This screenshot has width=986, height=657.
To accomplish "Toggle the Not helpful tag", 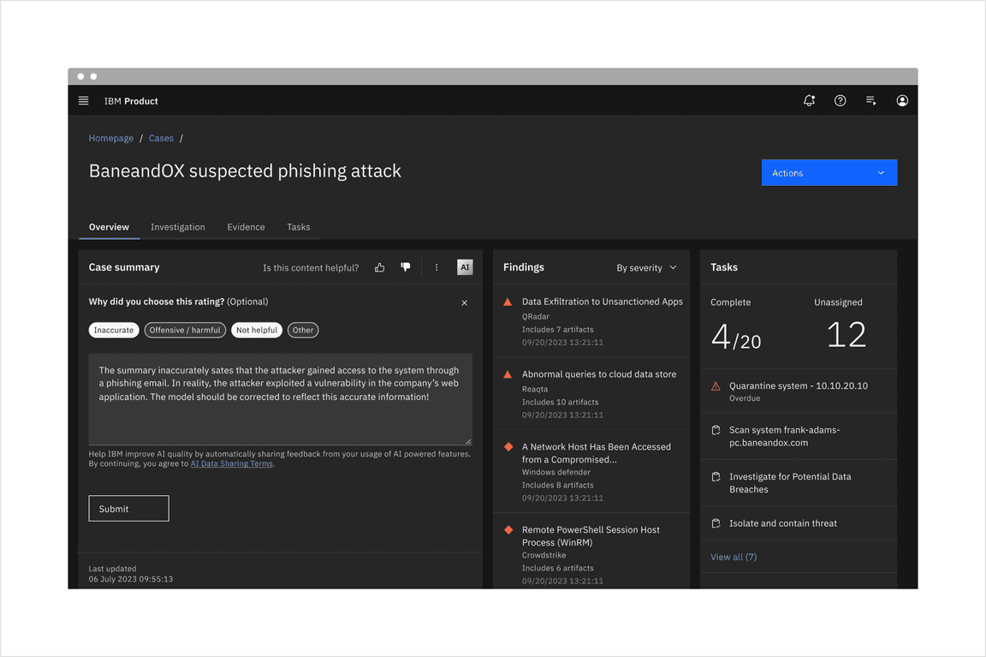I will 257,330.
